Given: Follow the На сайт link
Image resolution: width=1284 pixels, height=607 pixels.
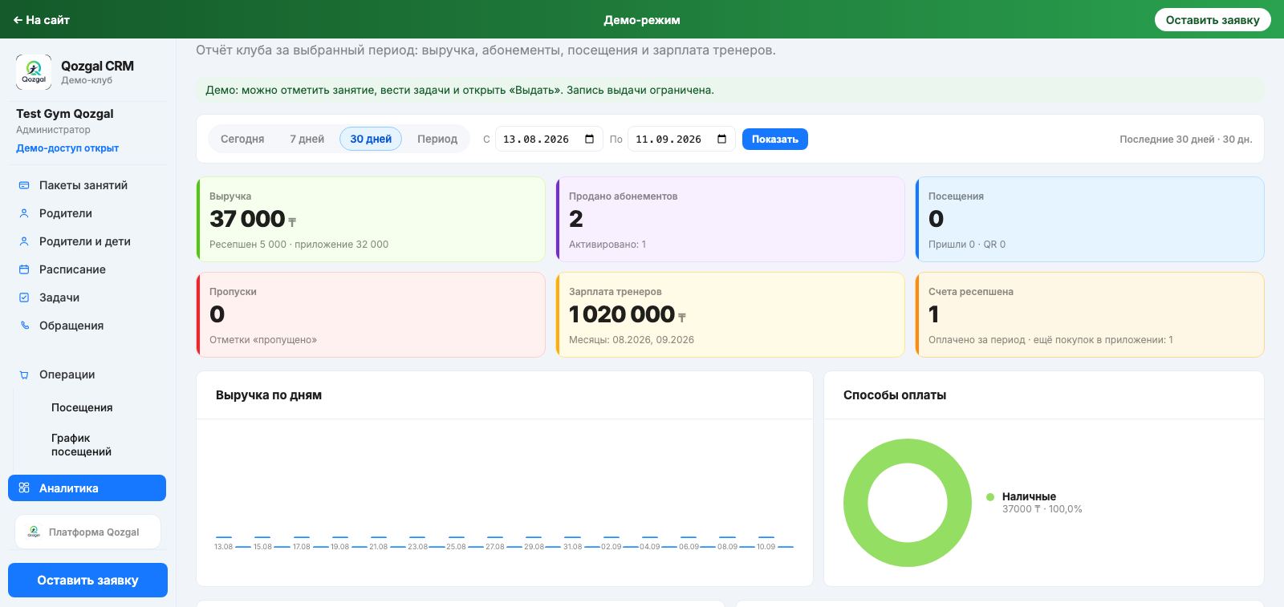Looking at the screenshot, I should [42, 20].
